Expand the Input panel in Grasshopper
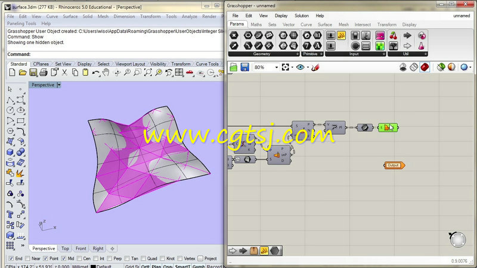Image resolution: width=477 pixels, height=268 pixels. point(383,54)
